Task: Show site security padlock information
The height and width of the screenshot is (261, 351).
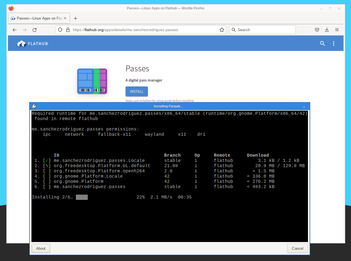Action: click(x=68, y=30)
